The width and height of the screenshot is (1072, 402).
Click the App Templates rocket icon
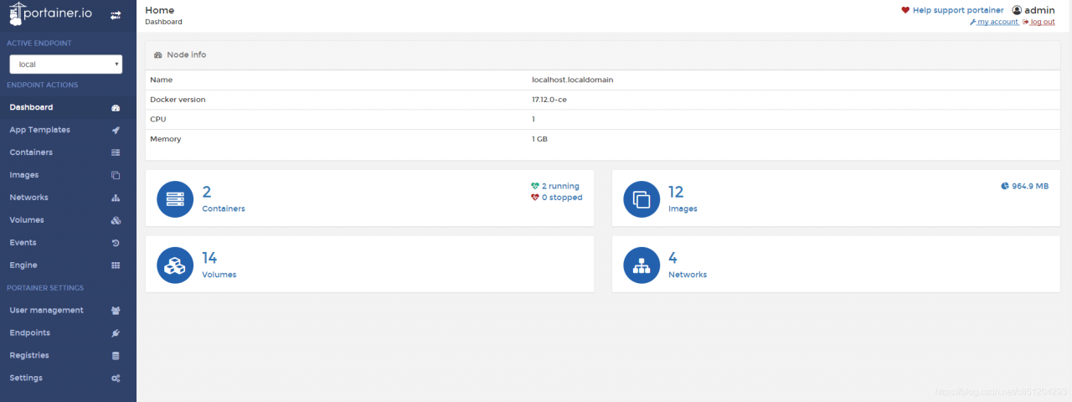click(x=116, y=131)
